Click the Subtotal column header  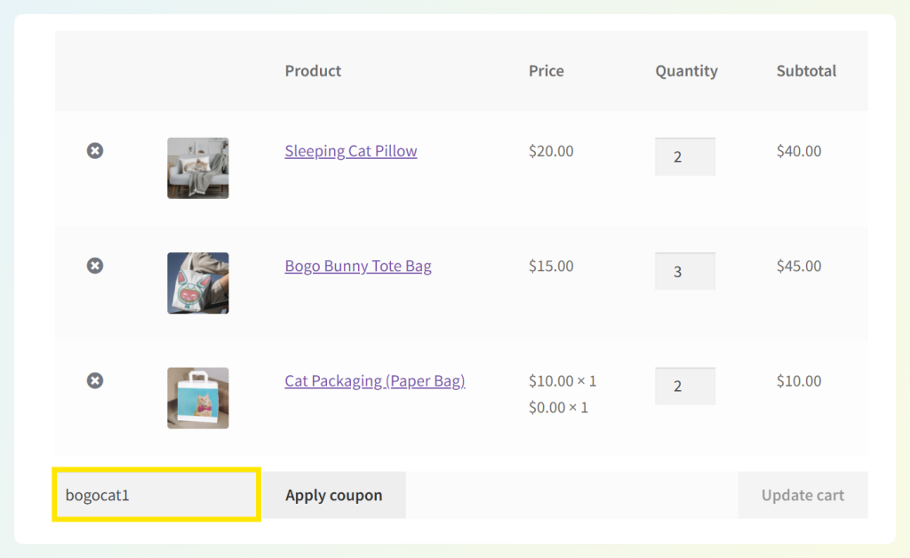(x=806, y=71)
